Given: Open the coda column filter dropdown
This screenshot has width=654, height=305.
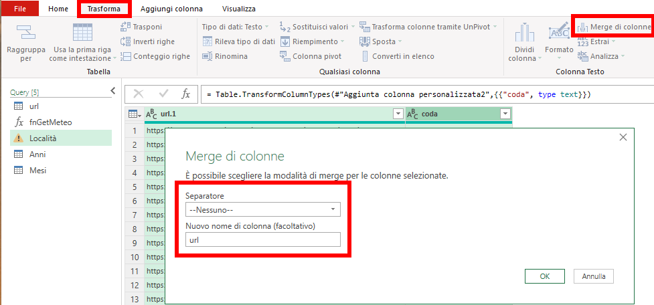Looking at the screenshot, I should tap(505, 114).
